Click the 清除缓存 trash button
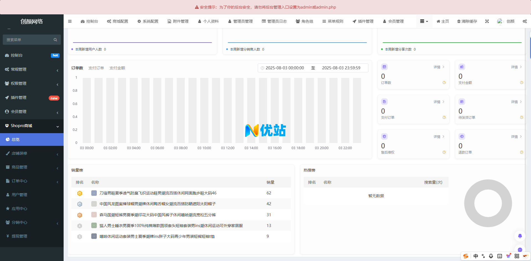 [467, 21]
